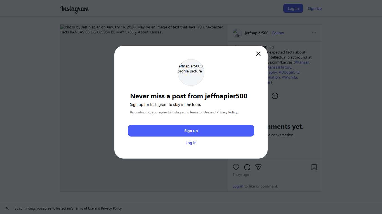Open Privacy Policy link in modal

[x=227, y=112]
